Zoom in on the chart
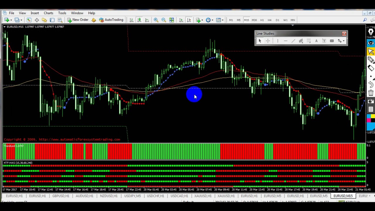 (x=156, y=20)
